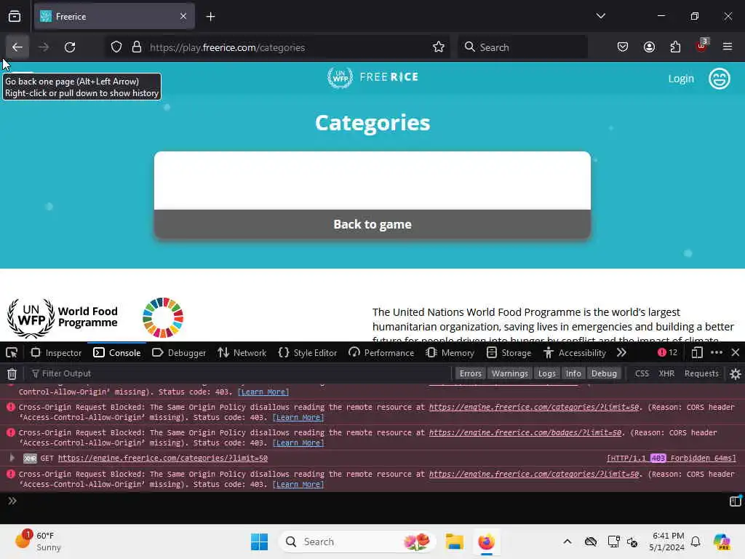Open devtools three-dot options menu

point(717,353)
